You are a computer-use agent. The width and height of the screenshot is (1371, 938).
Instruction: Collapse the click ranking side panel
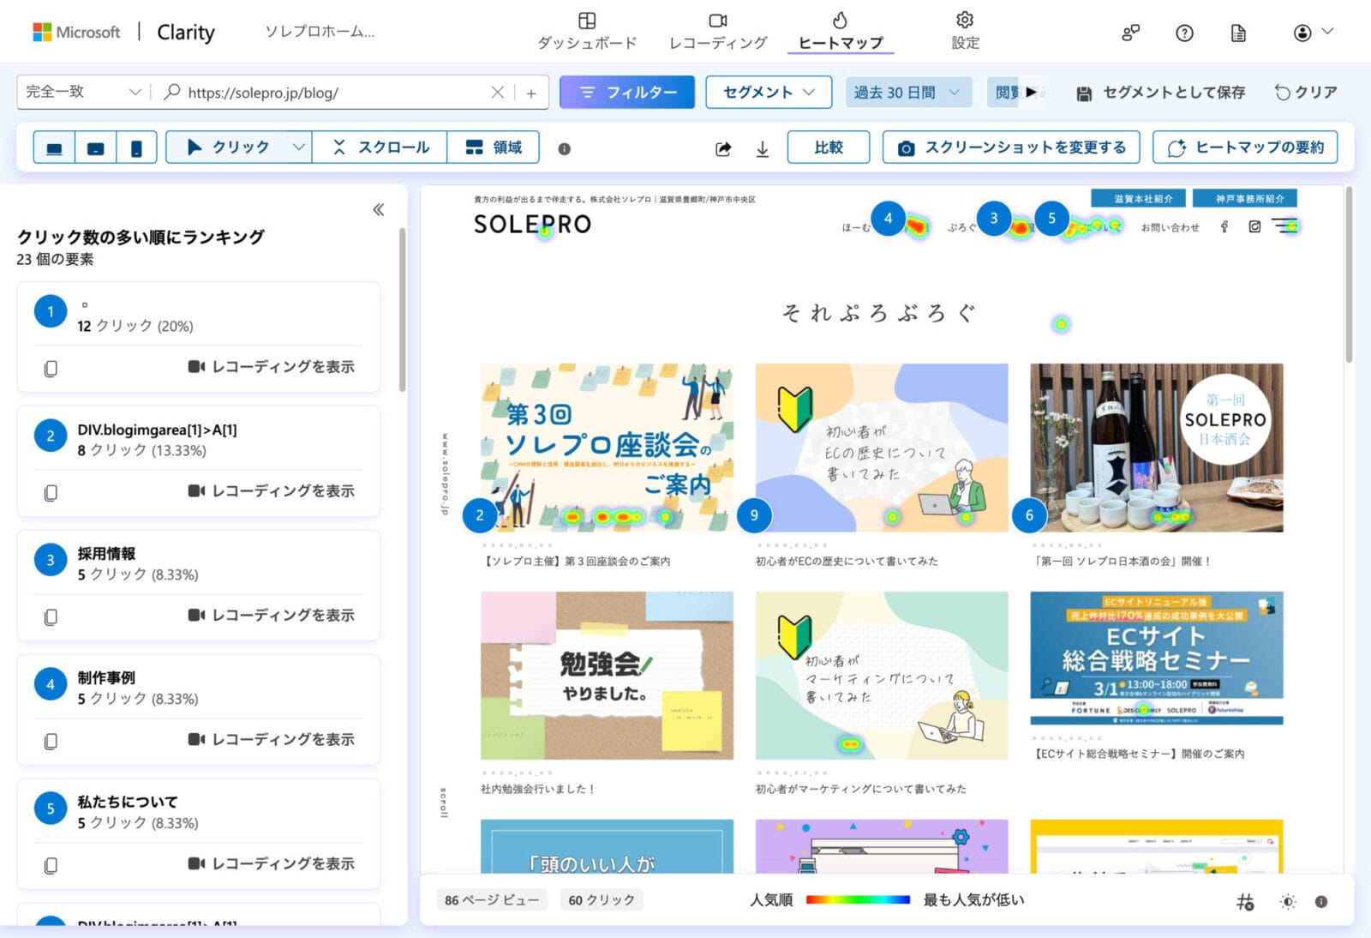(379, 210)
